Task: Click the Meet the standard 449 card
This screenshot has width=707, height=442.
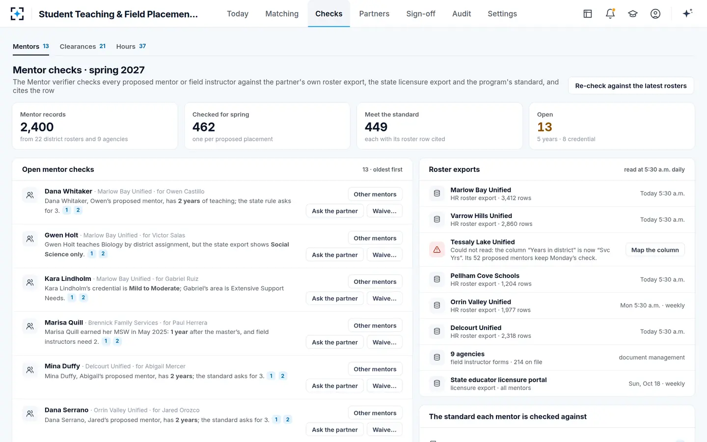Action: pyautogui.click(x=439, y=126)
